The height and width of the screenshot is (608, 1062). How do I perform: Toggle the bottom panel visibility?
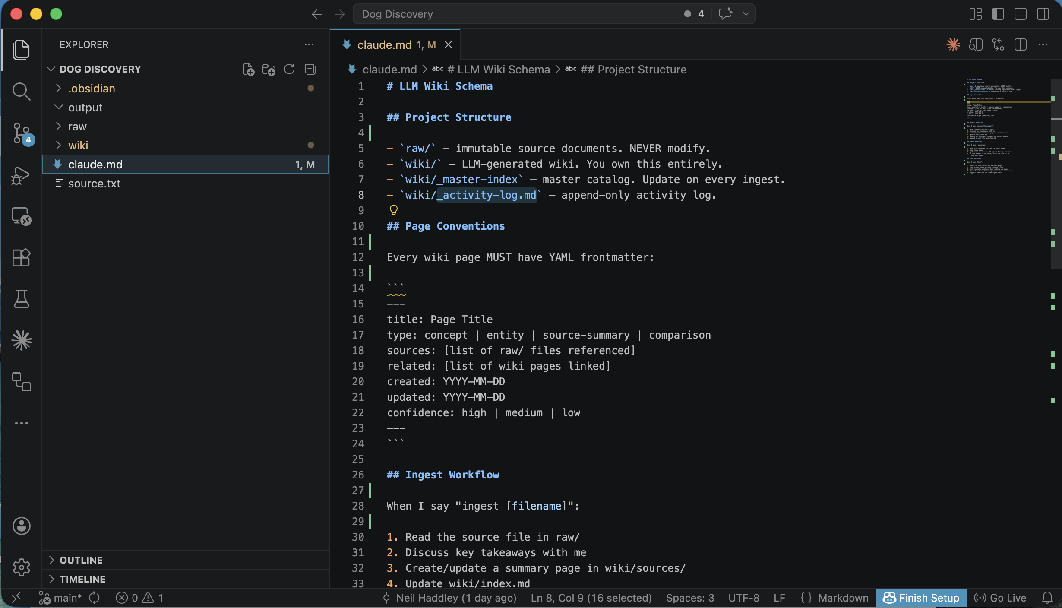(x=1021, y=14)
